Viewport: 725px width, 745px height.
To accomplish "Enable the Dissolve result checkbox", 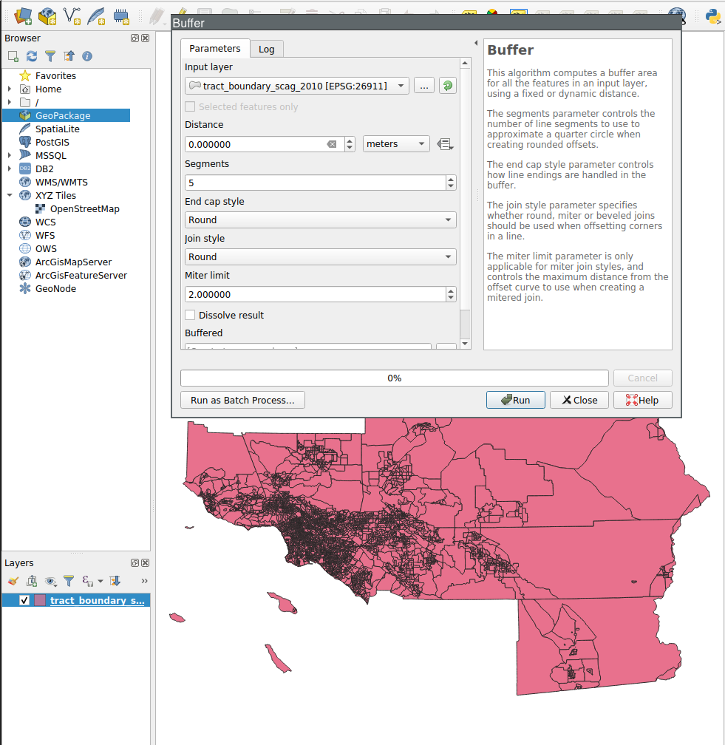I will coord(191,316).
